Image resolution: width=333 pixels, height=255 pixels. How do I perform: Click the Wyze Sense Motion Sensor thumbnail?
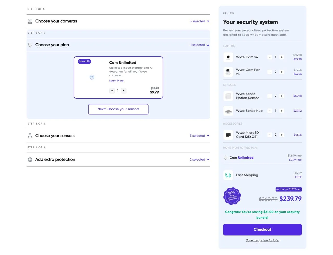228,96
